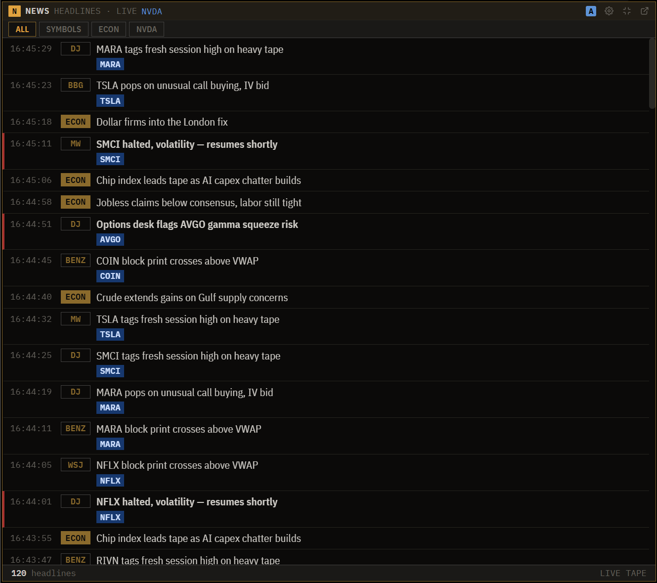This screenshot has width=657, height=583.
Task: Click the NFLX chip under the NFLX halted headline
Action: coord(110,517)
